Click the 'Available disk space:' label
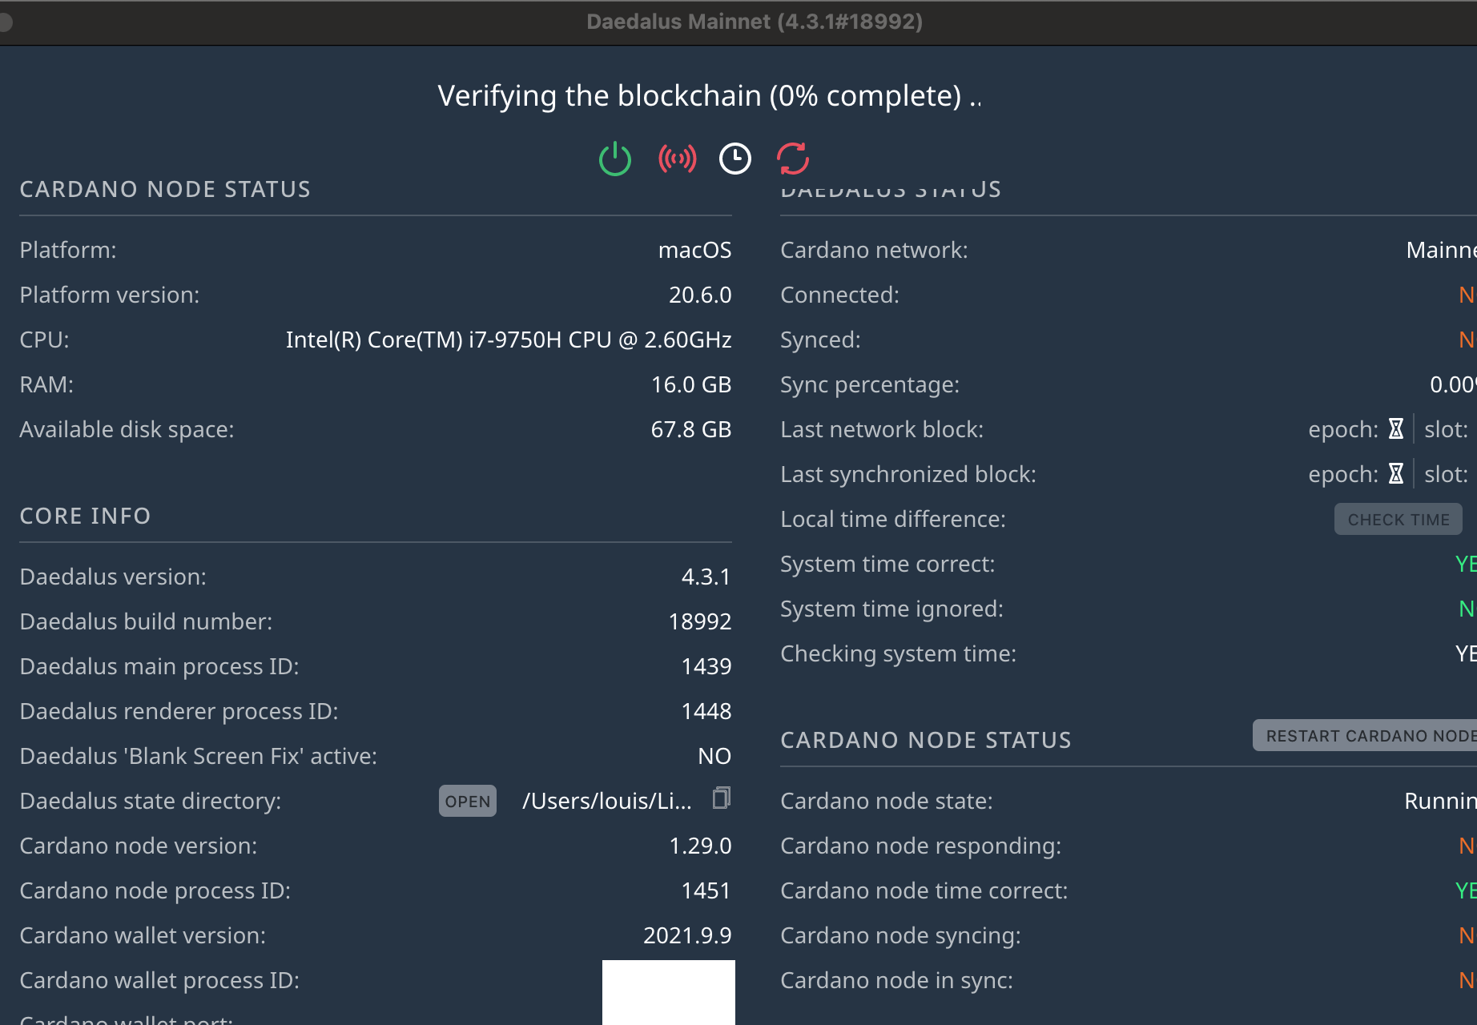Image resolution: width=1477 pixels, height=1025 pixels. 127,429
